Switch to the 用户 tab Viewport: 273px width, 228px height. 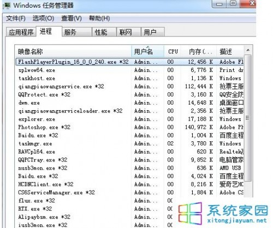coord(153,32)
